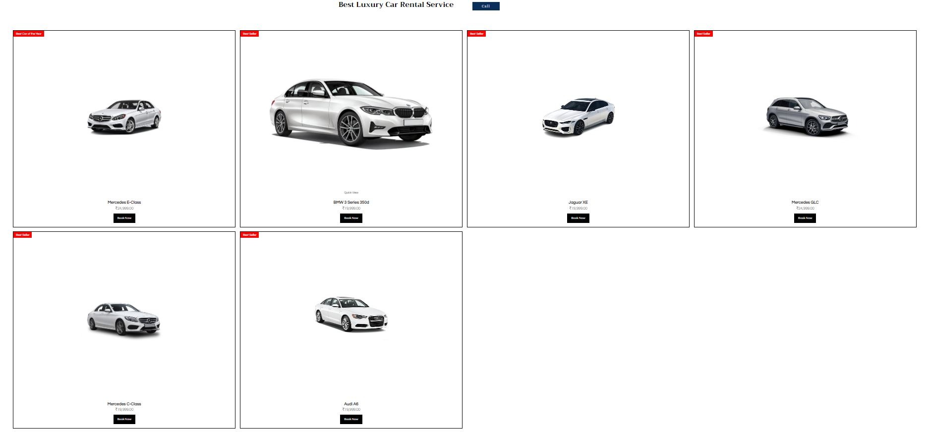Book the BMW 3 Series 350d
Image resolution: width=927 pixels, height=432 pixels.
(x=351, y=218)
